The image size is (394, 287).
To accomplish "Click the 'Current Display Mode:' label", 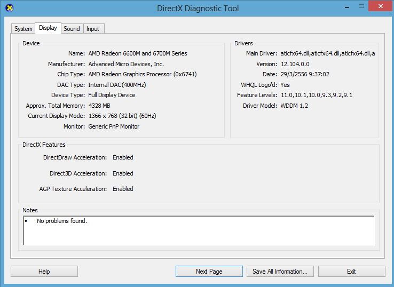I will tap(57, 116).
